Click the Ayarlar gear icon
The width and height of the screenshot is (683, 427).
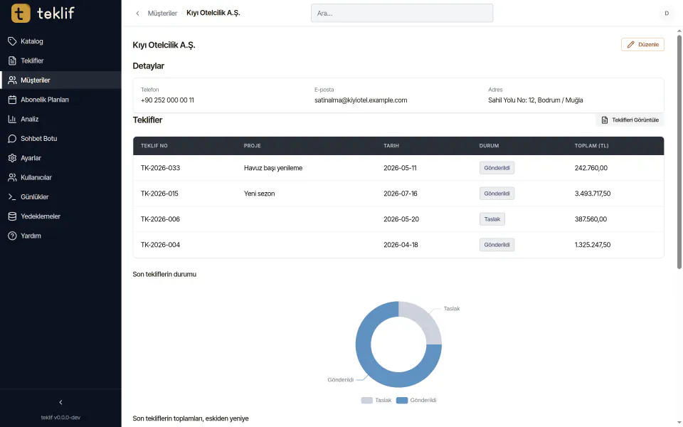(x=12, y=158)
